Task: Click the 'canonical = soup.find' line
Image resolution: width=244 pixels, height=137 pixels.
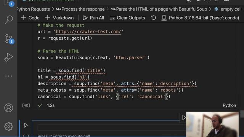Action: (104, 97)
